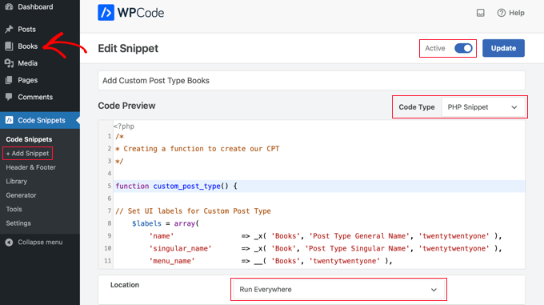The image size is (544, 305).
Task: Expand the Run Everywhere location dropdown
Action: click(x=338, y=289)
